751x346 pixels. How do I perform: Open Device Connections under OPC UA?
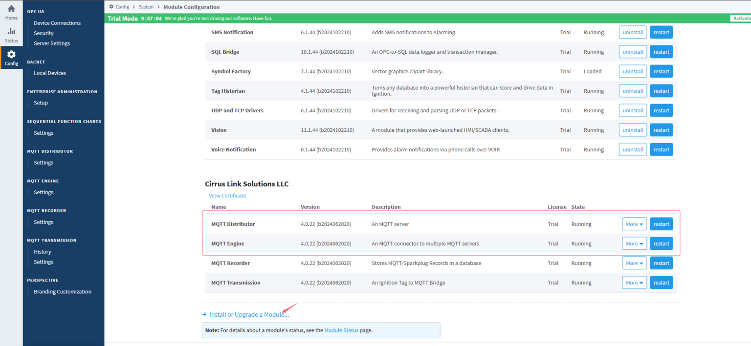57,22
